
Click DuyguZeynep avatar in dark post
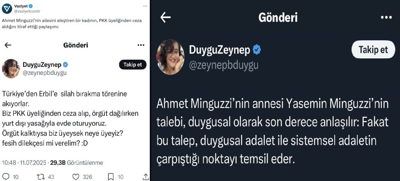point(170,57)
